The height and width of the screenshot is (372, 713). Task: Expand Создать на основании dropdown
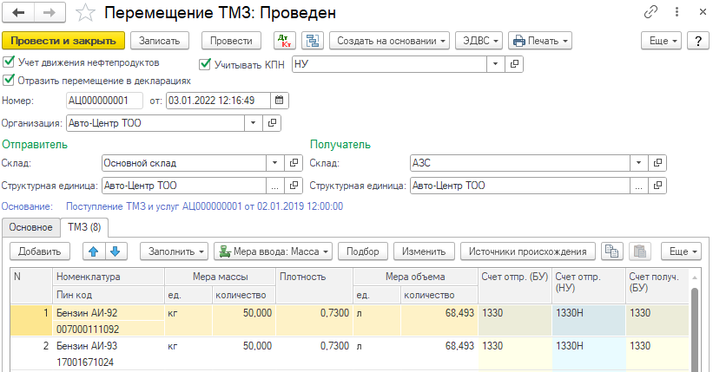[390, 41]
